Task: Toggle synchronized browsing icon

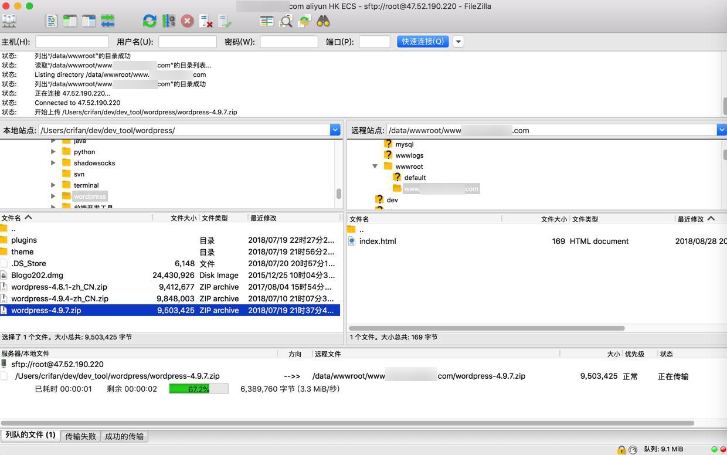Action: pos(305,21)
